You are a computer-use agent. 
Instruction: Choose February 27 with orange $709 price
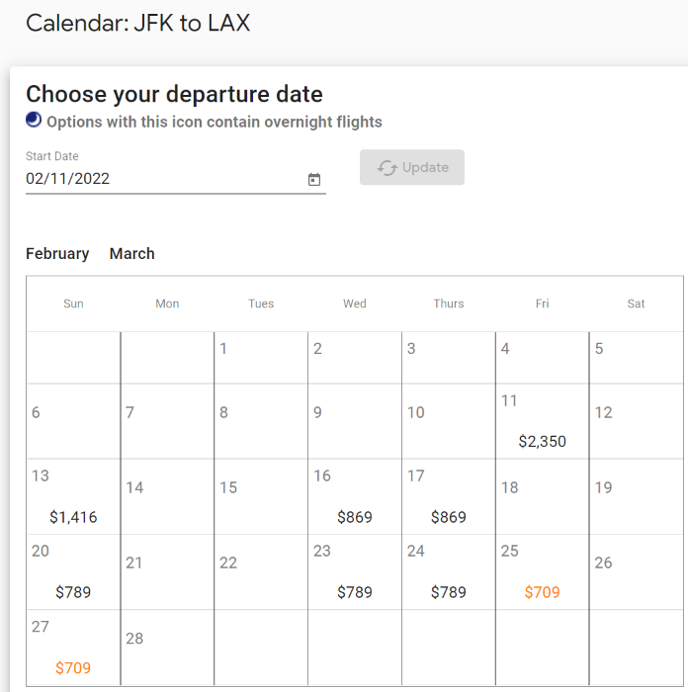(x=73, y=648)
